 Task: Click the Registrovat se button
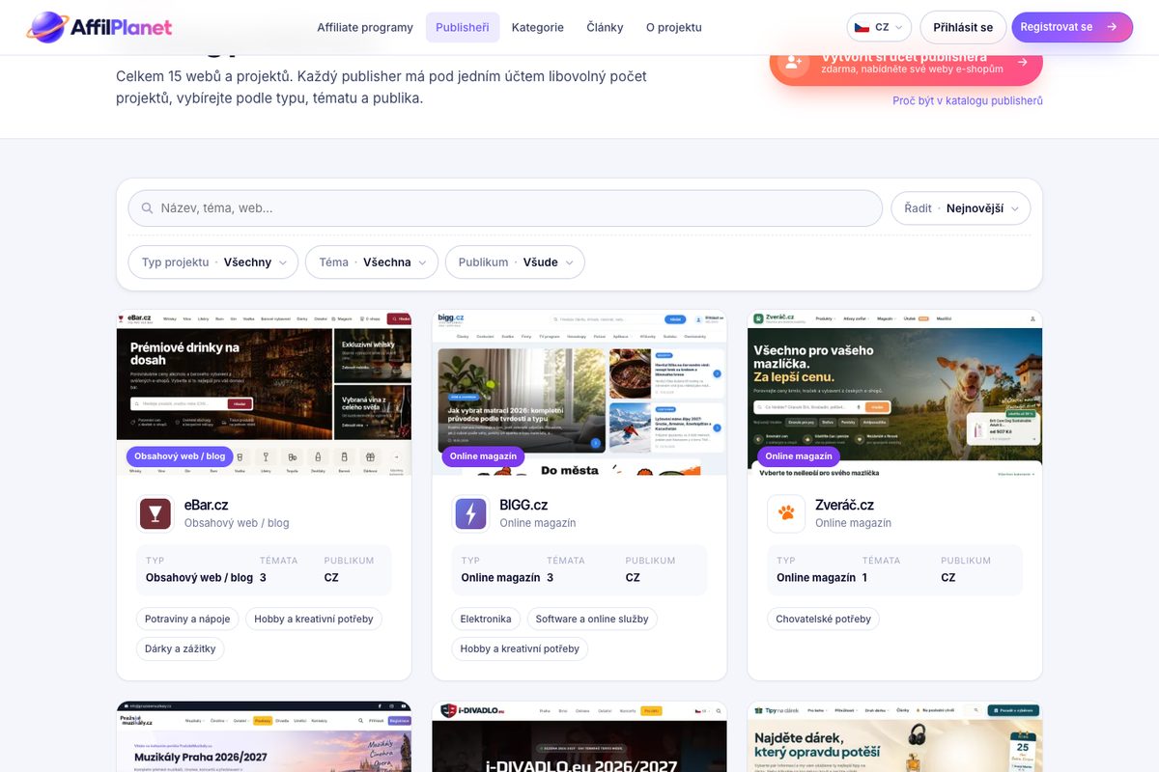tap(1072, 27)
